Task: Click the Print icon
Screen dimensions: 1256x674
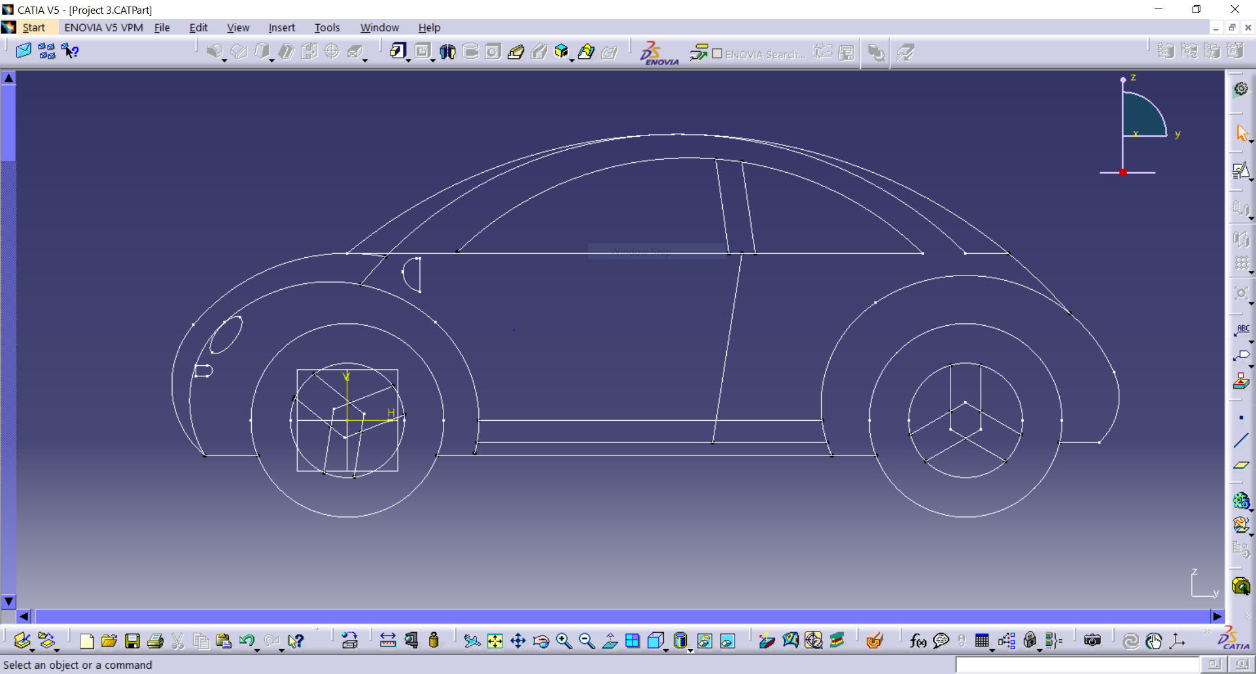Action: [155, 641]
